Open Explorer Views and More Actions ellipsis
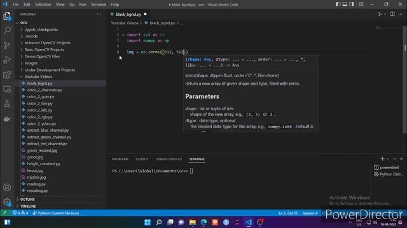Viewport: 407px width, 228px height. click(x=99, y=14)
